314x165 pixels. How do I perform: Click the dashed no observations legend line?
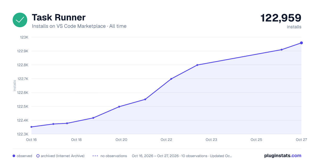point(95,156)
